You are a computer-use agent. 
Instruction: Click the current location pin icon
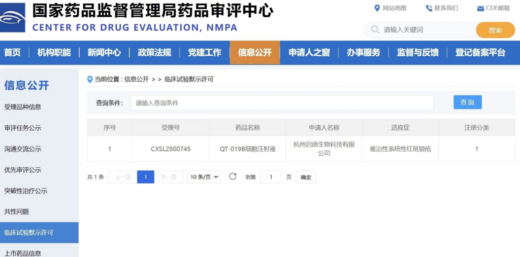point(90,79)
